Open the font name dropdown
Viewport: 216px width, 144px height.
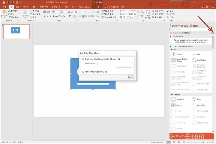point(59,12)
